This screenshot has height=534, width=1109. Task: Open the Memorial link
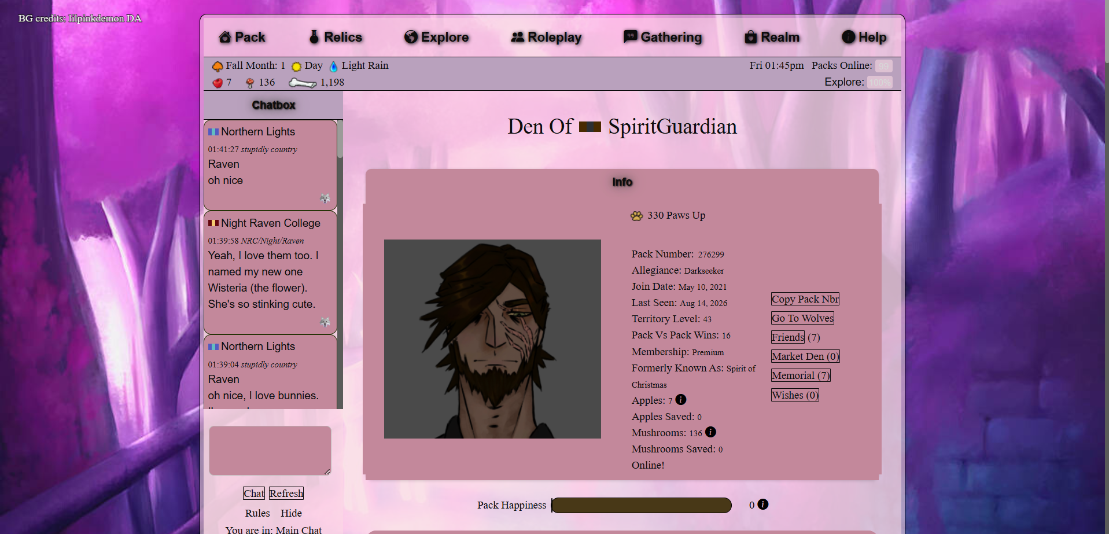coord(801,375)
